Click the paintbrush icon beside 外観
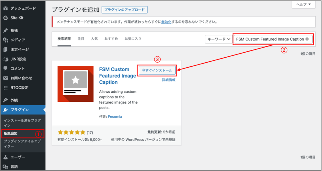Screen dimensions: 322x171 pyautogui.click(x=6, y=100)
